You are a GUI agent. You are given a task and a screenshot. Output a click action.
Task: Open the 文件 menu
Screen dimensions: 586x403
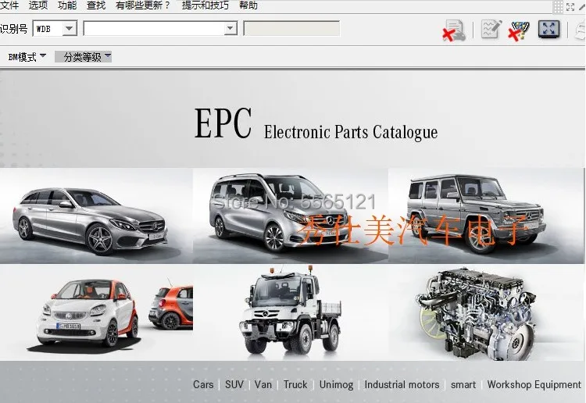click(9, 5)
